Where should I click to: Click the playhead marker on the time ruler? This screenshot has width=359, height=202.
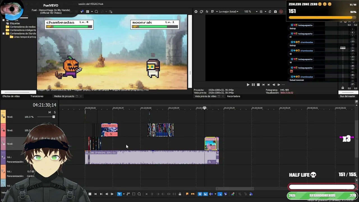click(205, 108)
